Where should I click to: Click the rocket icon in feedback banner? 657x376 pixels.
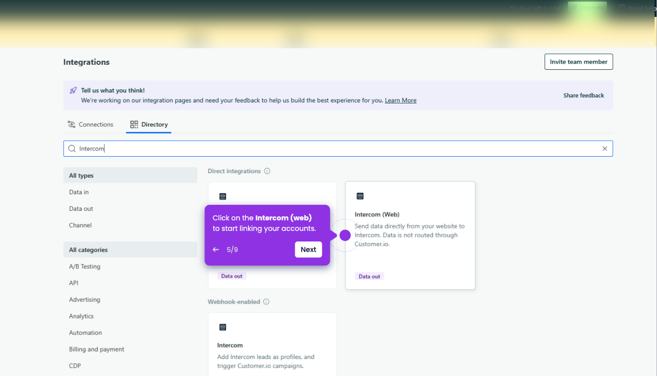(73, 90)
